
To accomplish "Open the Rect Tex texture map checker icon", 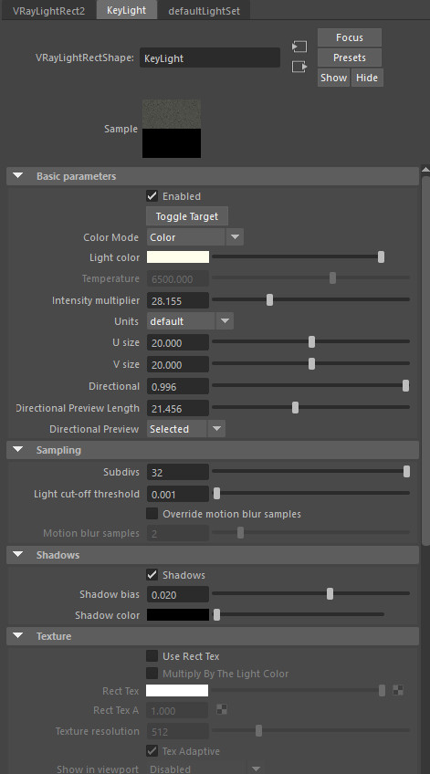I will (398, 690).
